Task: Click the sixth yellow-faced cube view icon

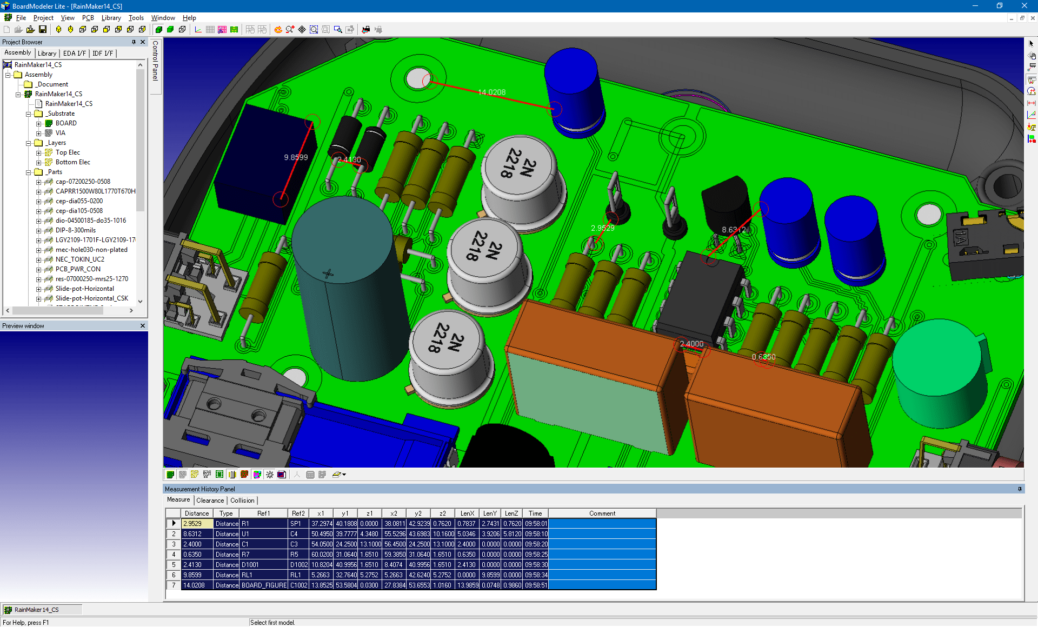Action: click(x=142, y=30)
